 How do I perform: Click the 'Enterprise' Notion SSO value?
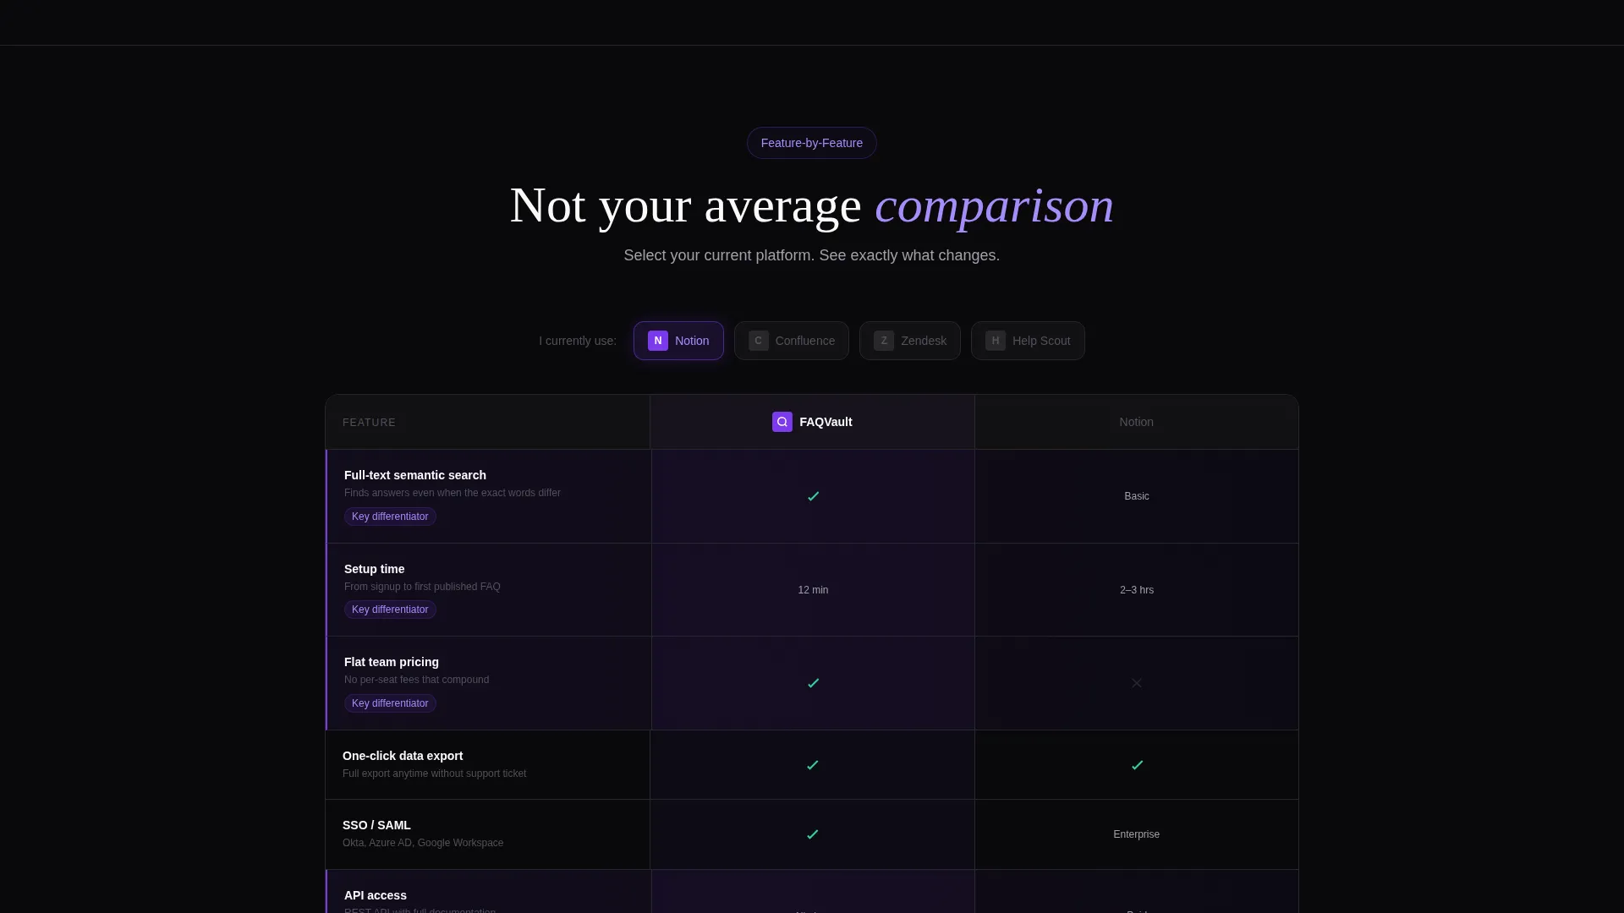[x=1137, y=834]
